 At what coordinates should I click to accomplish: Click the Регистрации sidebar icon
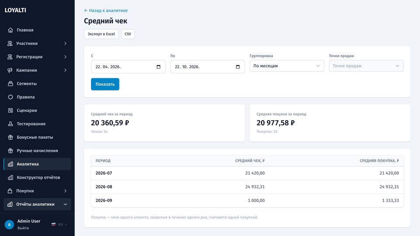point(10,57)
